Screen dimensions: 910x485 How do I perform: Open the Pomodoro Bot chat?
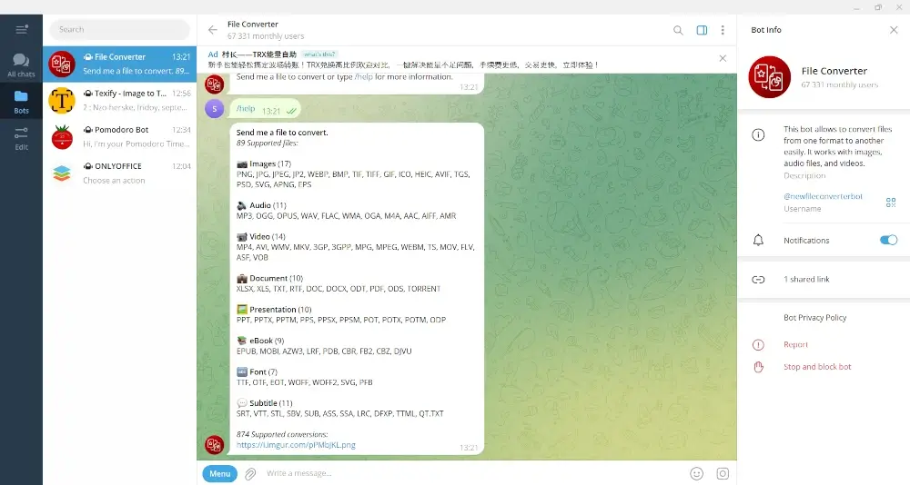pyautogui.click(x=119, y=137)
